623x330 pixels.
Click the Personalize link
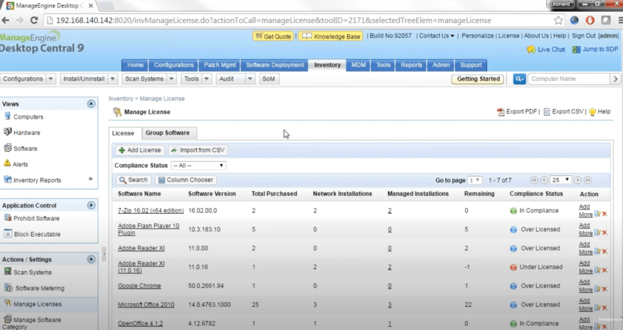[478, 36]
